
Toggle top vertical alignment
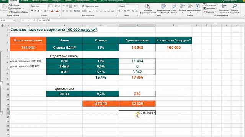click(x=64, y=6)
